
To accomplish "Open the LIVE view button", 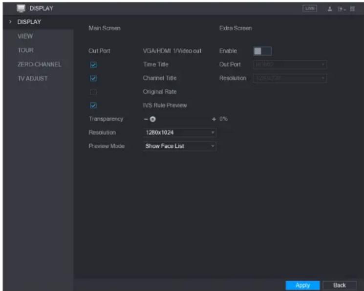I will click(x=309, y=9).
